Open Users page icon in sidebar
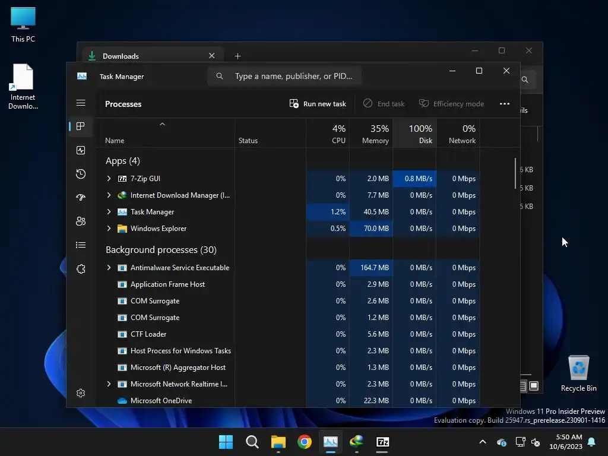 (81, 221)
